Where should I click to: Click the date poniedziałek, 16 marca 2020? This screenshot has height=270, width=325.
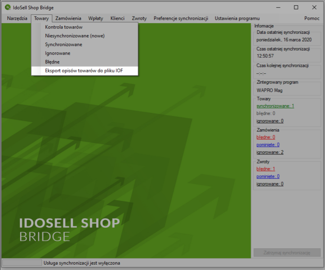(x=284, y=40)
